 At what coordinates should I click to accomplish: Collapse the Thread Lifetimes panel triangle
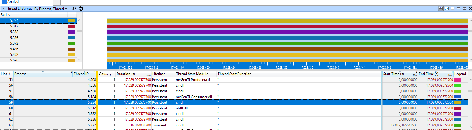pyautogui.click(x=3, y=9)
